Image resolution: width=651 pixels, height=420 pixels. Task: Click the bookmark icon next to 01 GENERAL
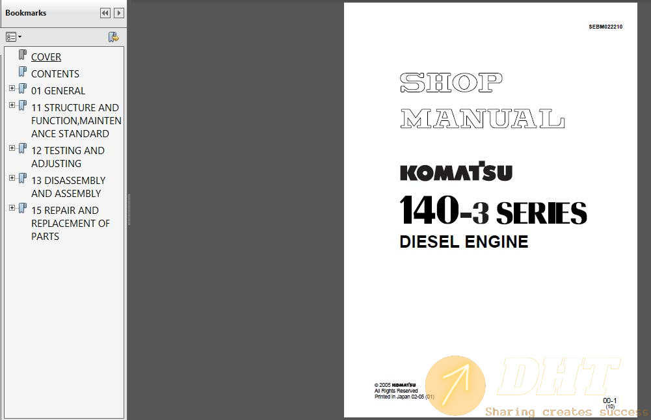(x=23, y=90)
